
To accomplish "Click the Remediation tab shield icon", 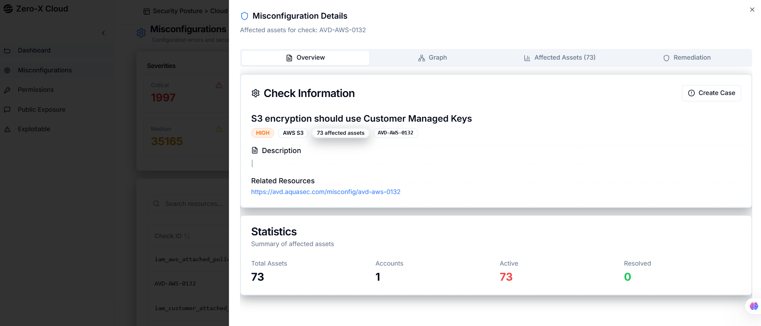I will coord(666,58).
